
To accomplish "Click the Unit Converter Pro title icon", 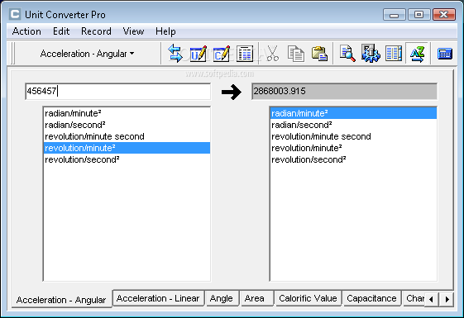I will 15,14.
